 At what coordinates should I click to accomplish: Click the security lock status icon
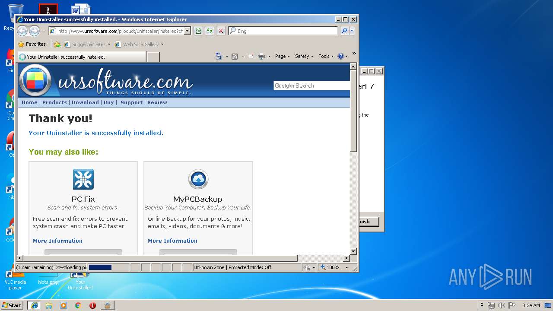[x=307, y=267]
